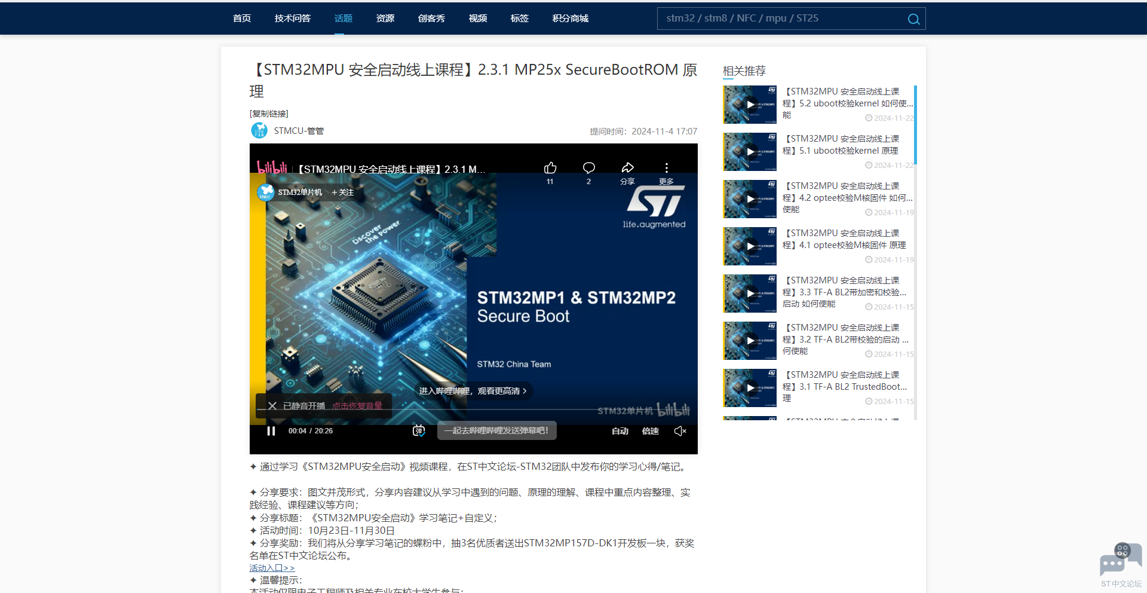Click the video progress bar
The height and width of the screenshot is (593, 1147).
[x=473, y=409]
